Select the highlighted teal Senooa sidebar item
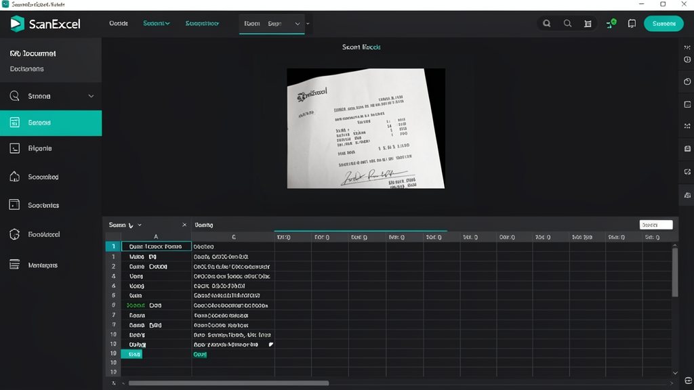 [x=51, y=123]
